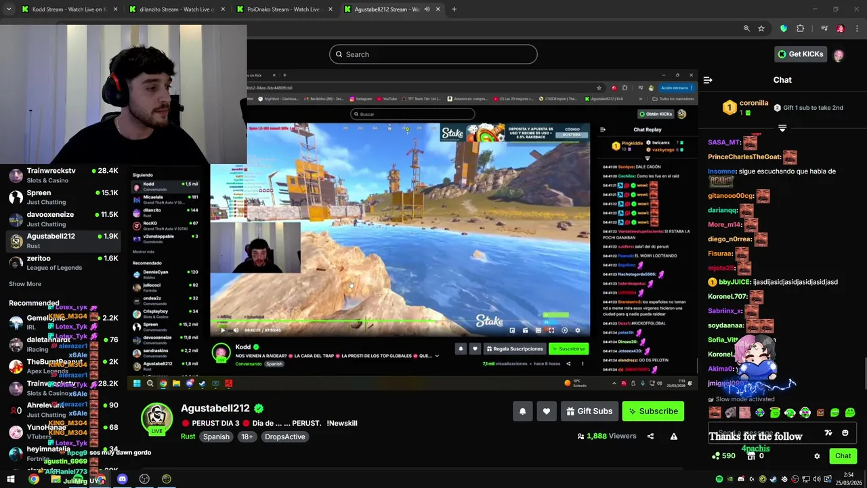Open Chrome media controls icon

824,28
